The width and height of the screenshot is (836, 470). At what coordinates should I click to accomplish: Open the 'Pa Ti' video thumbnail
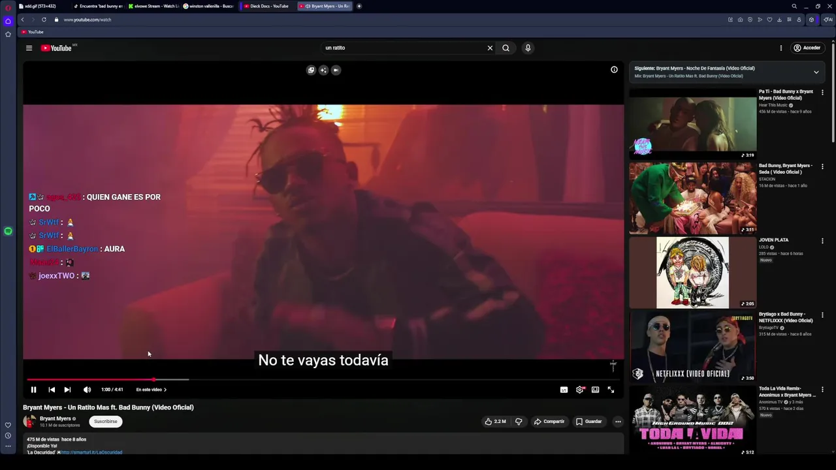[692, 124]
